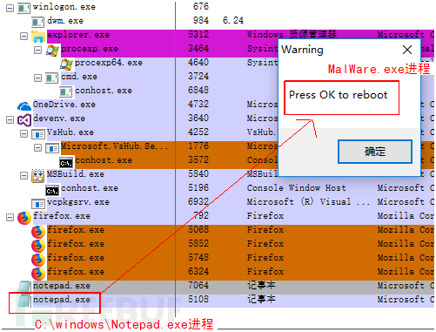
Task: Click the console icon of conhost.exe 5196
Action: 52,190
